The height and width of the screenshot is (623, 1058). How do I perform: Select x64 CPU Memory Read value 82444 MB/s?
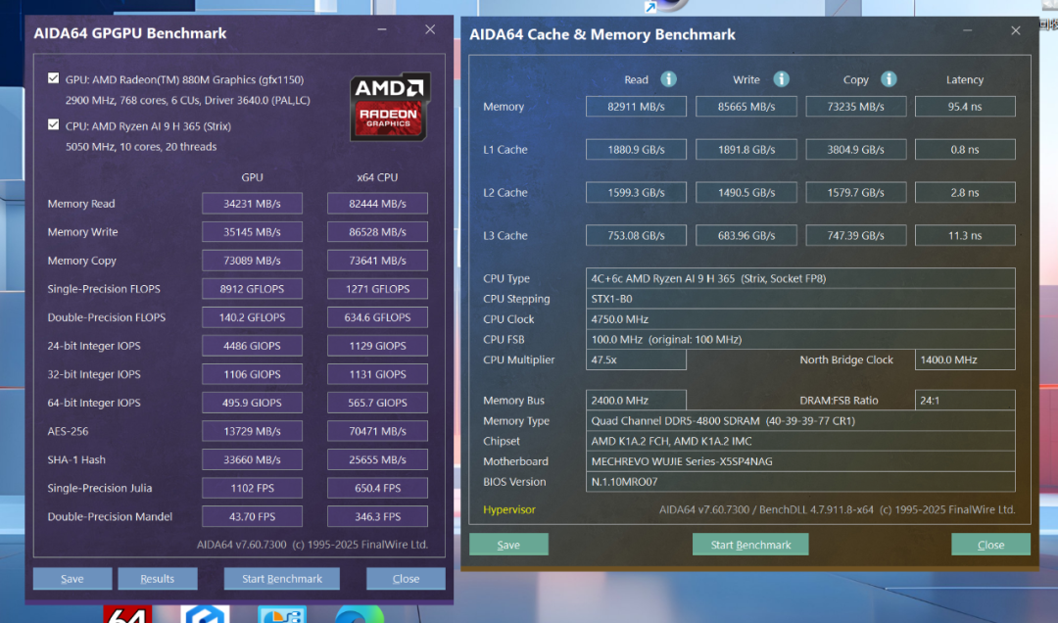tap(377, 203)
